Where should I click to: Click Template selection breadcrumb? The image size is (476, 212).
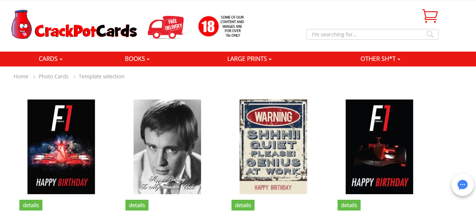[x=102, y=76]
